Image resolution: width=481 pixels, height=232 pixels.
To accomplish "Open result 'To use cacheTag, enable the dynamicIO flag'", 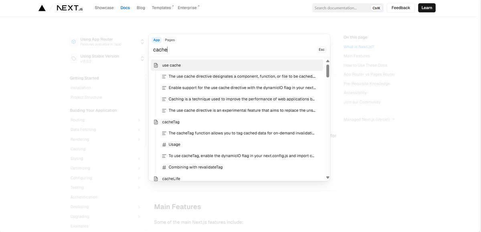I will [x=242, y=156].
